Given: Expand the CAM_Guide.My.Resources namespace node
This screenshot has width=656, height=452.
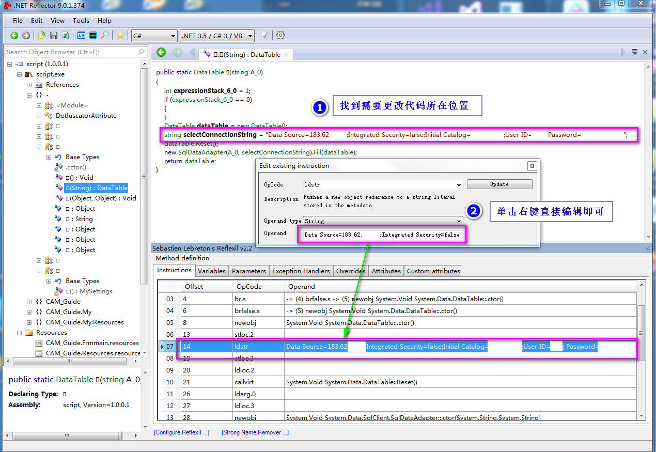Looking at the screenshot, I should pos(29,322).
